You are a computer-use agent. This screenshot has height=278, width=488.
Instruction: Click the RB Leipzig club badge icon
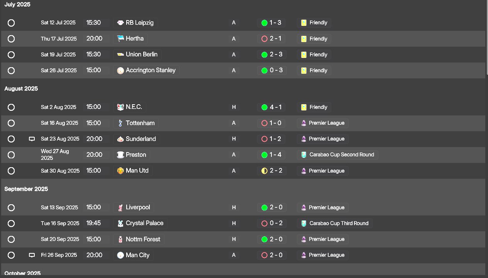pyautogui.click(x=120, y=23)
